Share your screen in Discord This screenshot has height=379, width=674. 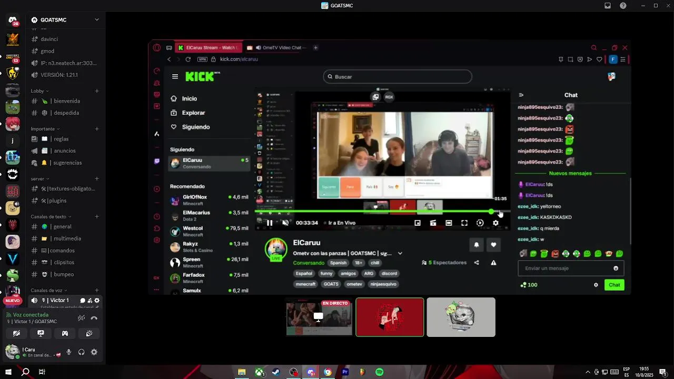tap(41, 333)
